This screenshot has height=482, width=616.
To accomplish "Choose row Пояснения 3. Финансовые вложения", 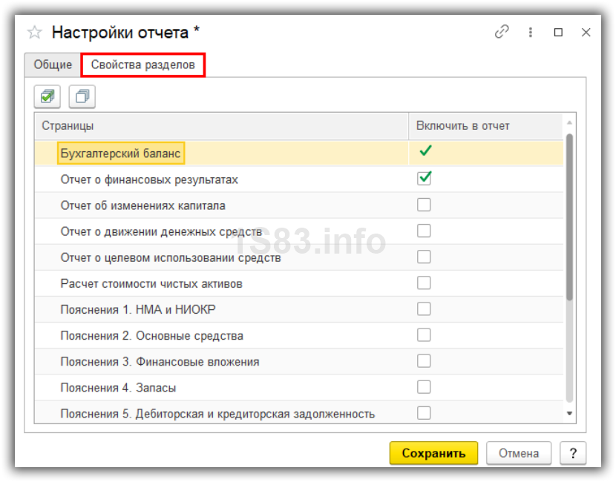I will click(x=299, y=362).
